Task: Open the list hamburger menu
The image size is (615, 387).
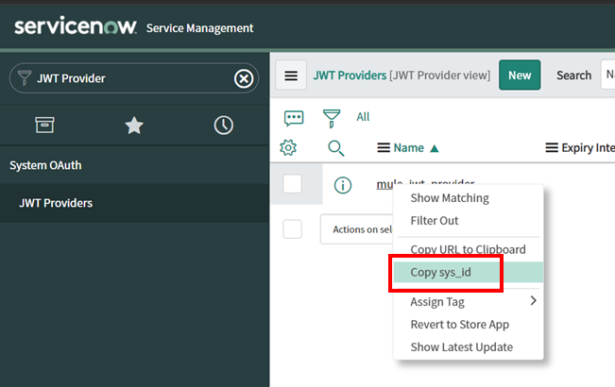Action: coord(292,76)
